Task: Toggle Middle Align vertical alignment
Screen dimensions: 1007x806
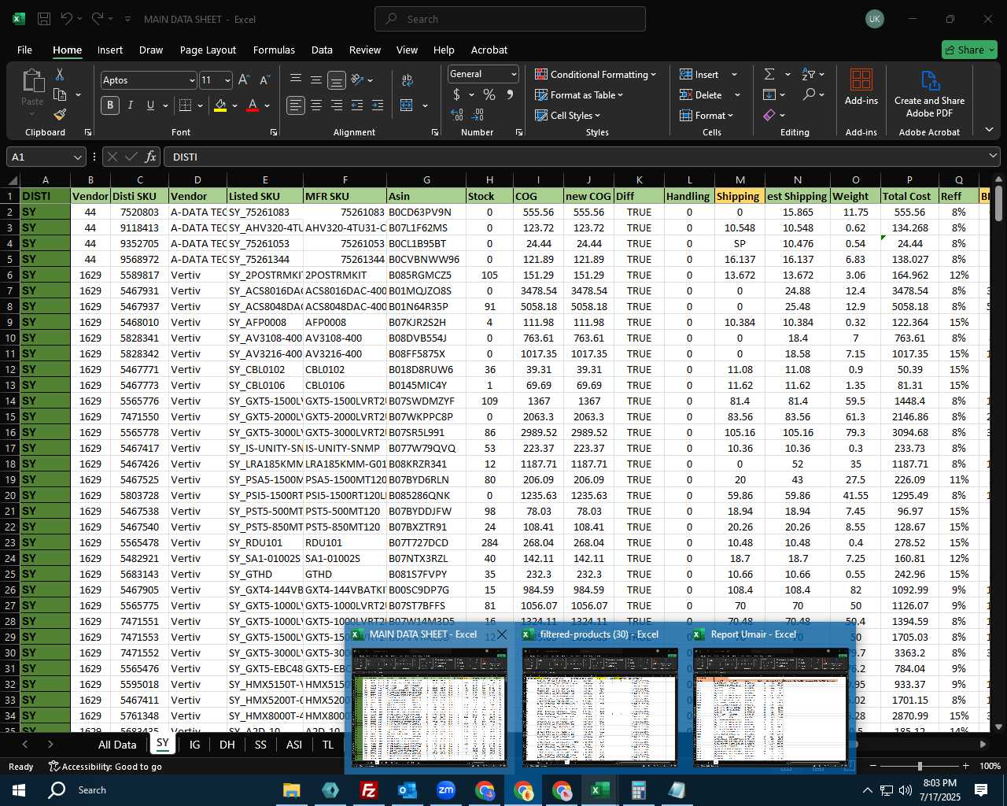Action: [x=316, y=80]
